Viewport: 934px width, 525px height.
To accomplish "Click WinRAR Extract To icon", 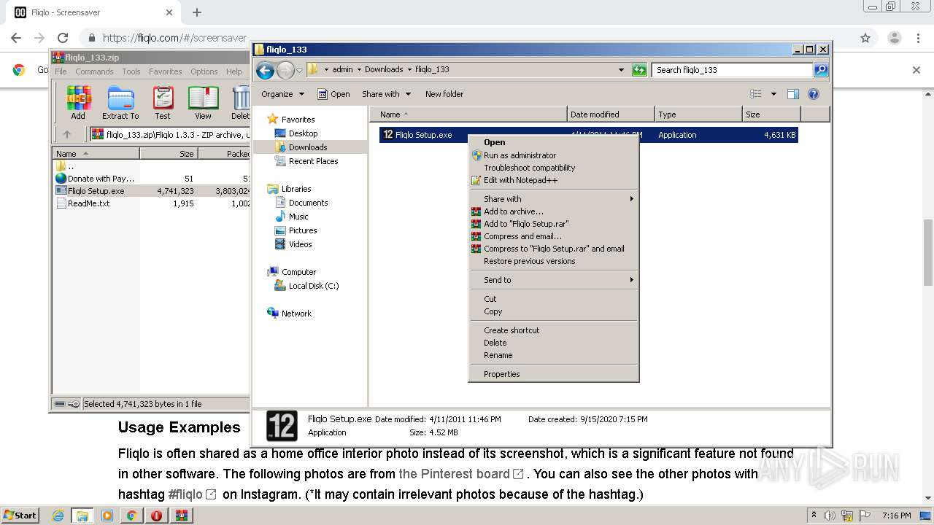I will (120, 103).
